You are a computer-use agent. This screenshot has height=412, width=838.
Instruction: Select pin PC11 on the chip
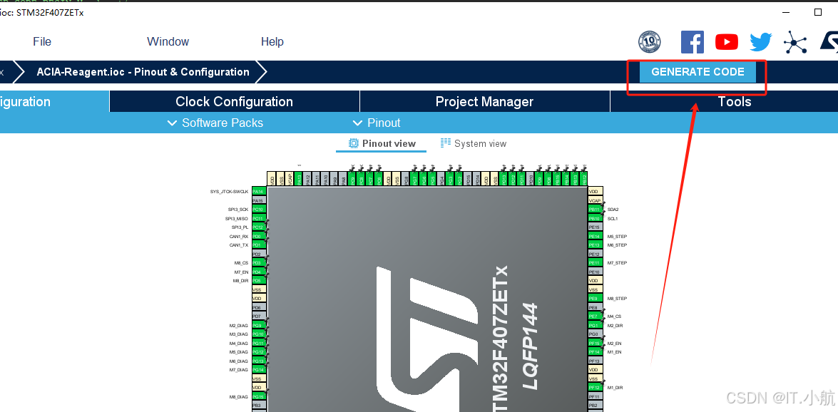[x=259, y=218]
